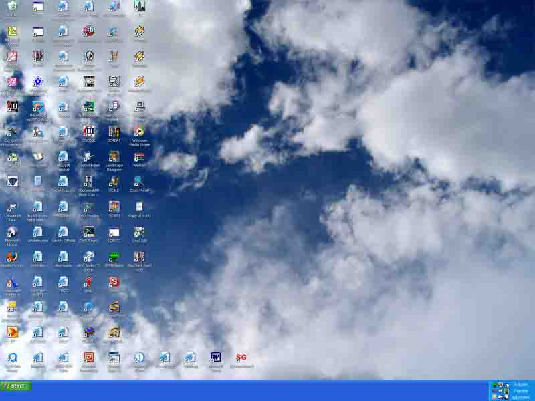
Task: Select the Microsoft Mouse shortcut icon
Action: (12, 232)
